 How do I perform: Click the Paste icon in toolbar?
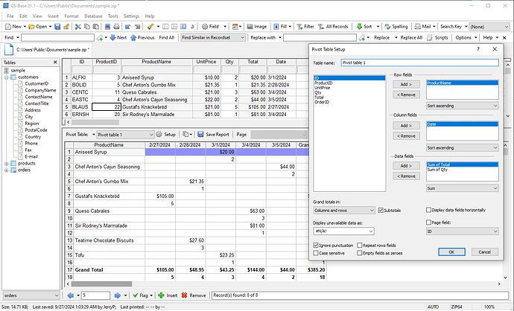pyautogui.click(x=95, y=27)
